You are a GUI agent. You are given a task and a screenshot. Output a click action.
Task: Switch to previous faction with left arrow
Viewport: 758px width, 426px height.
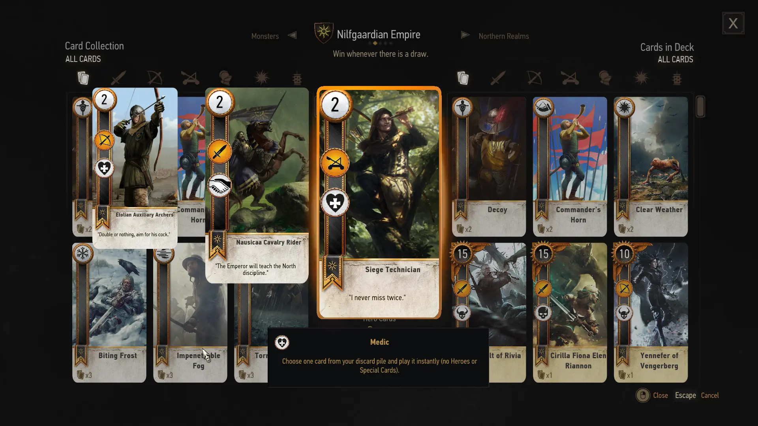pos(292,35)
